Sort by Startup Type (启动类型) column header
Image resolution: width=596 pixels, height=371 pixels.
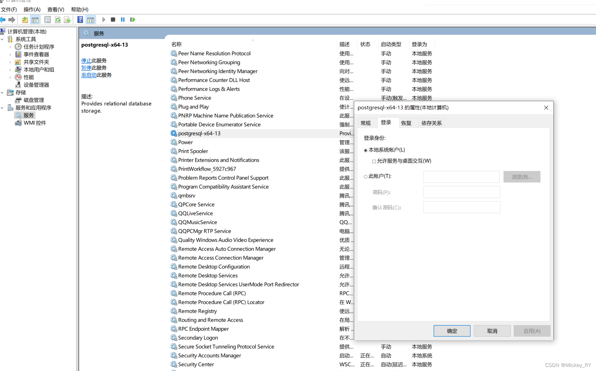(393, 44)
